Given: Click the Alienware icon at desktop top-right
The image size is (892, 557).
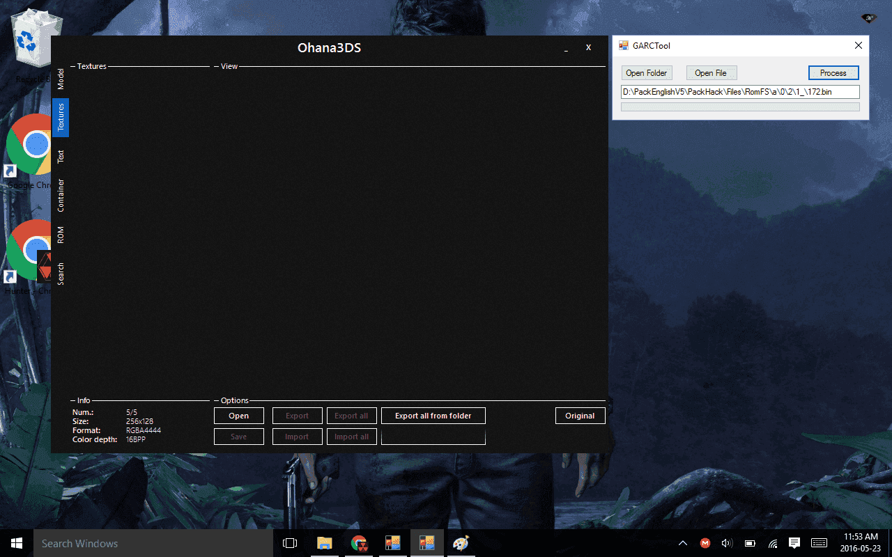Looking at the screenshot, I should 868,18.
